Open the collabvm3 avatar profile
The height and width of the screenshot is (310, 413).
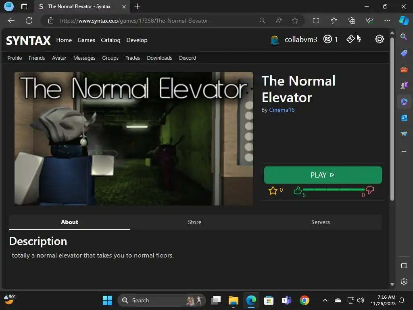click(x=275, y=40)
